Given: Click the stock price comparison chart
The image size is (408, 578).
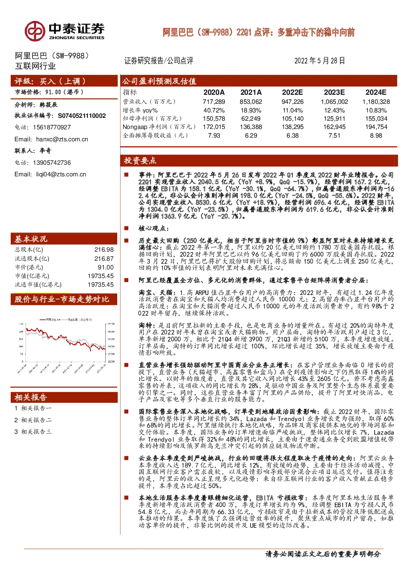Looking at the screenshot, I should [65, 345].
